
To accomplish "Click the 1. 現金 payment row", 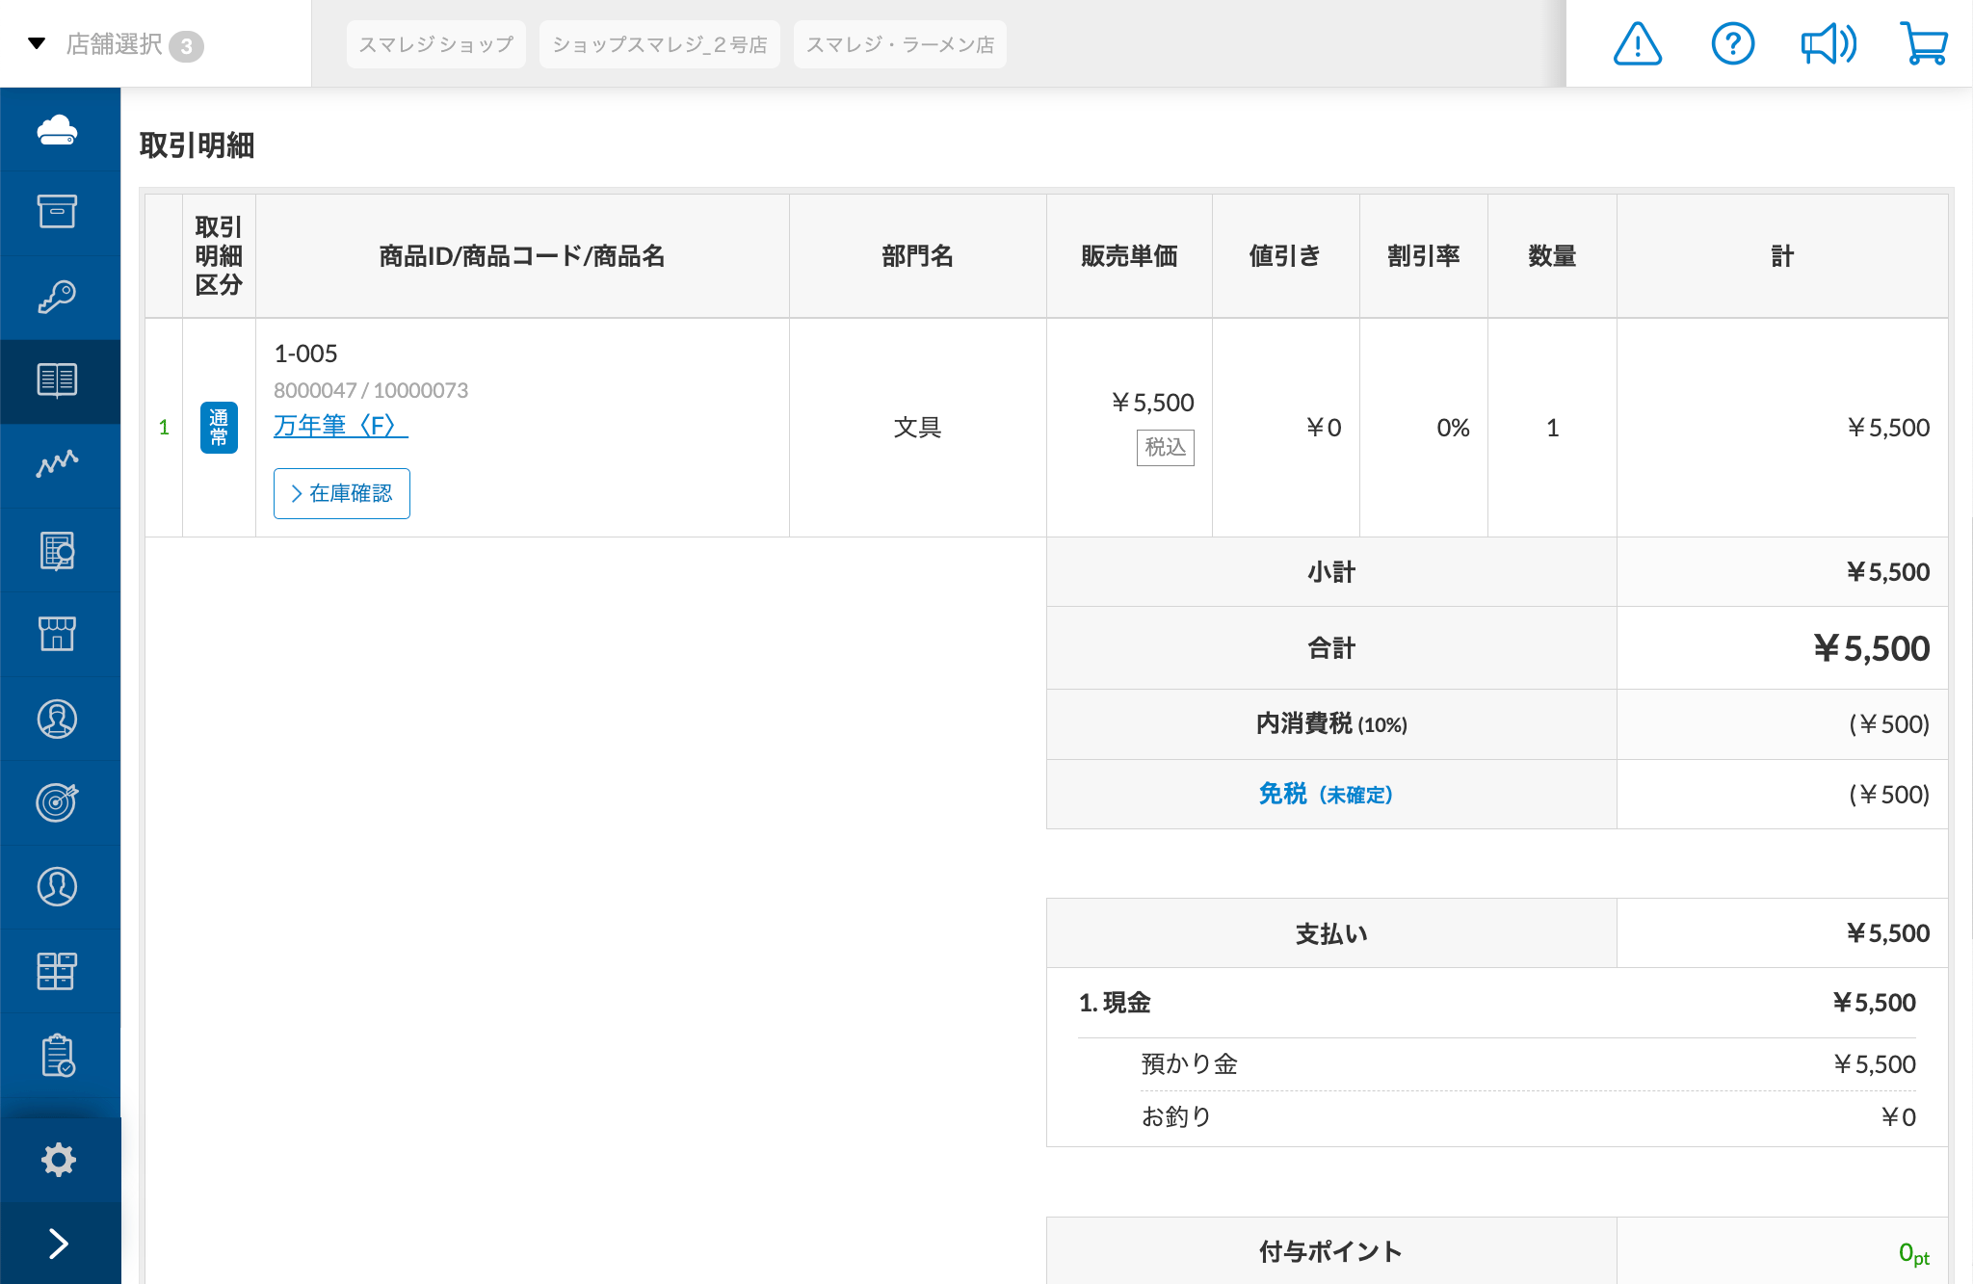I will (1497, 1003).
